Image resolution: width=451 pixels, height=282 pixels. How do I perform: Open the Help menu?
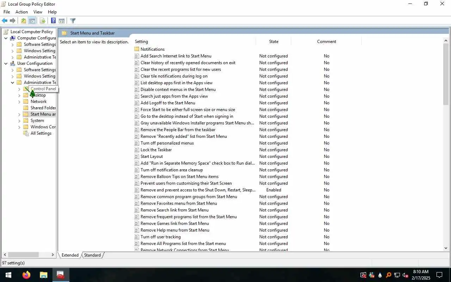tap(52, 12)
